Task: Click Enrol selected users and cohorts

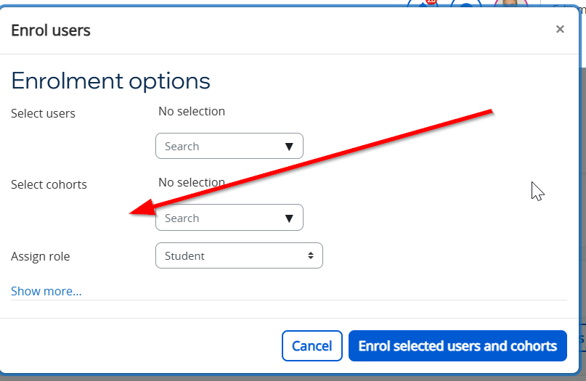Action: [x=457, y=346]
